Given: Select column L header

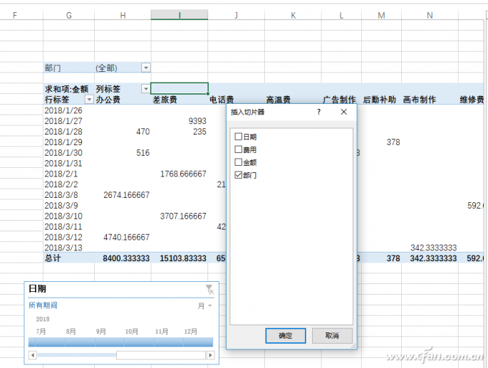Looking at the screenshot, I should pyautogui.click(x=341, y=15).
